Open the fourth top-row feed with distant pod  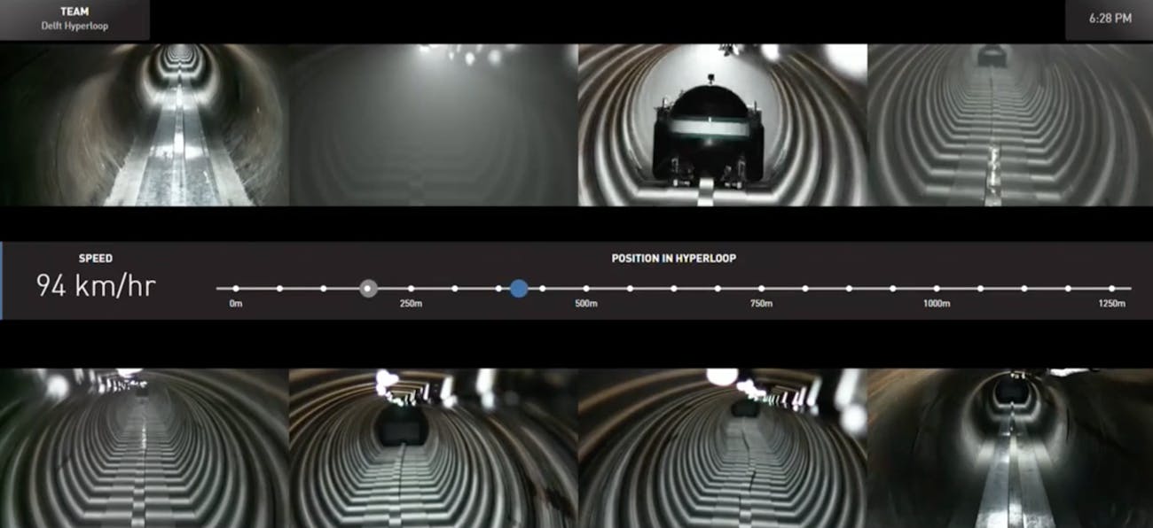[1010, 125]
